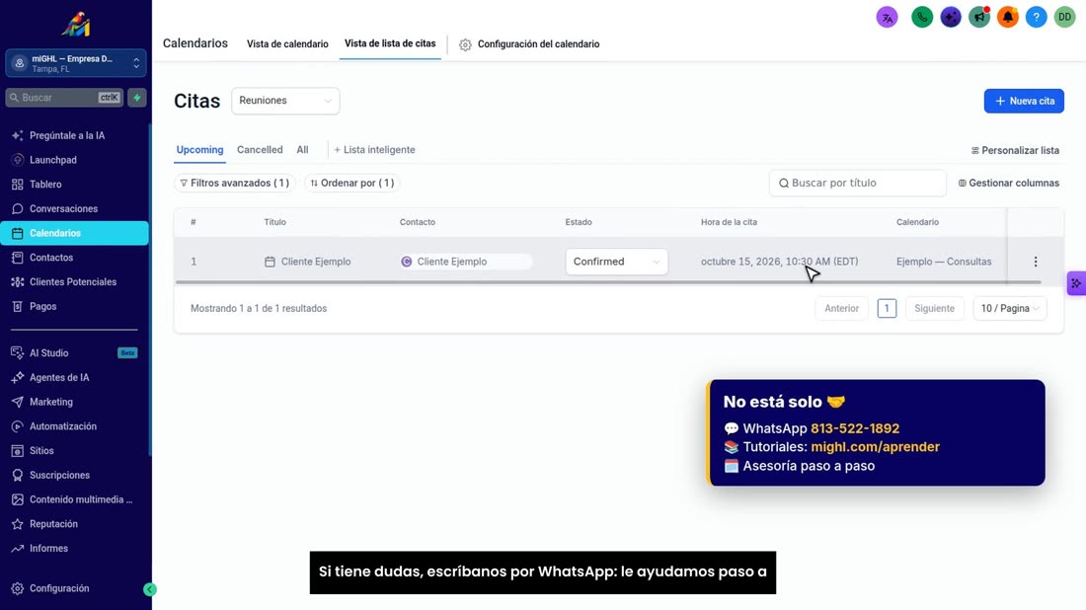Collapse the sidebar with the green arrow
This screenshot has width=1086, height=610.
coord(150,589)
